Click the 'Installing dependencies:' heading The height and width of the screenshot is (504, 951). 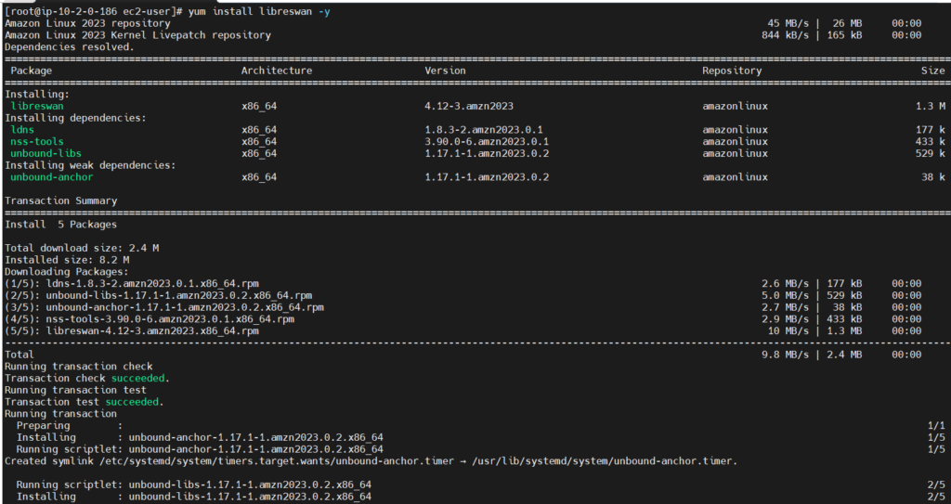point(76,118)
